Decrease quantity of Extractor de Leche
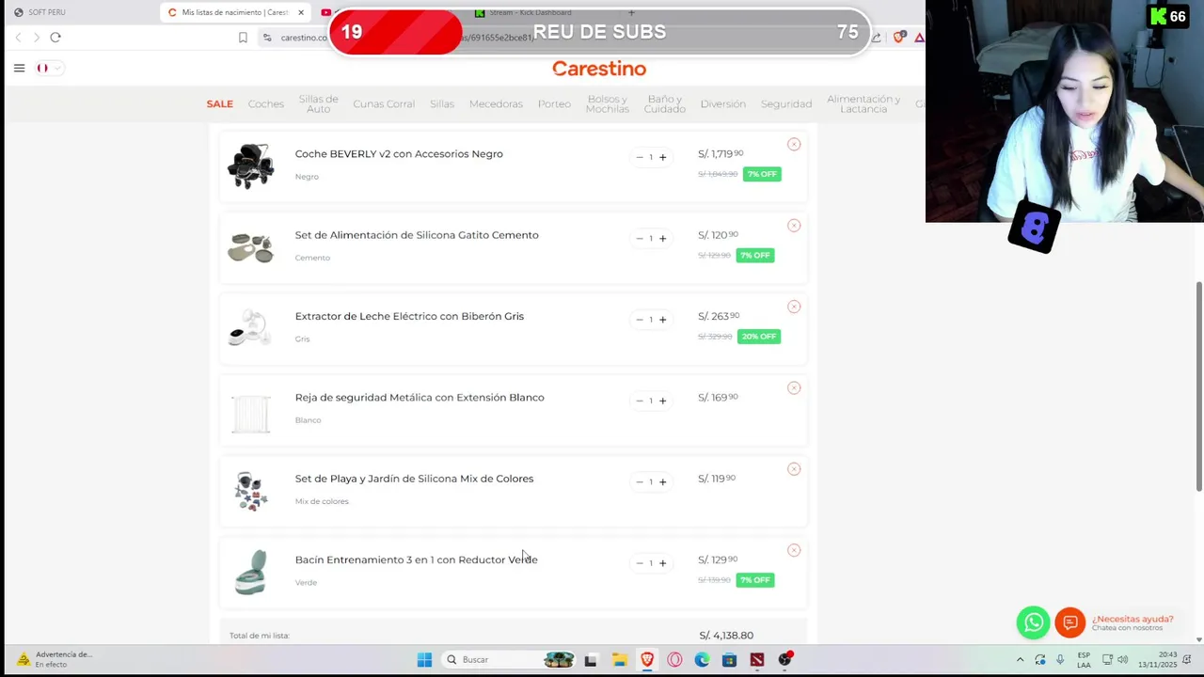1204x677 pixels. [640, 320]
